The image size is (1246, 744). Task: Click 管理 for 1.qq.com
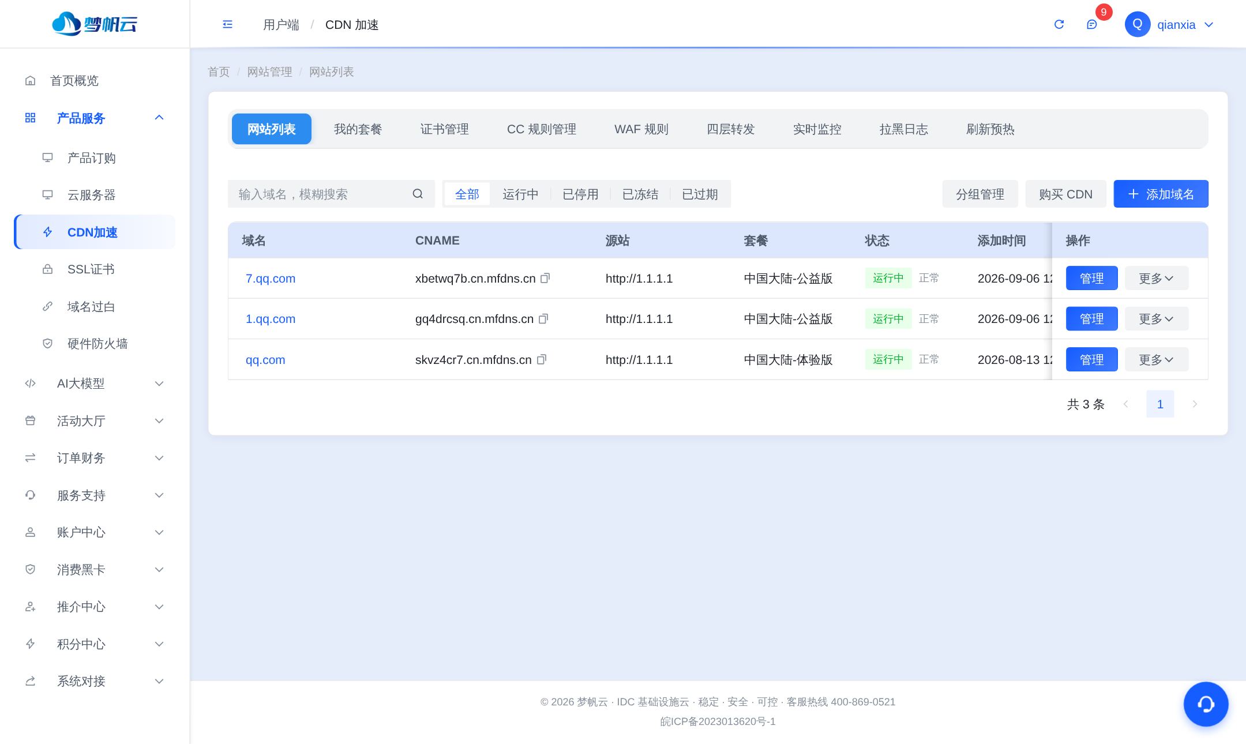(x=1091, y=319)
